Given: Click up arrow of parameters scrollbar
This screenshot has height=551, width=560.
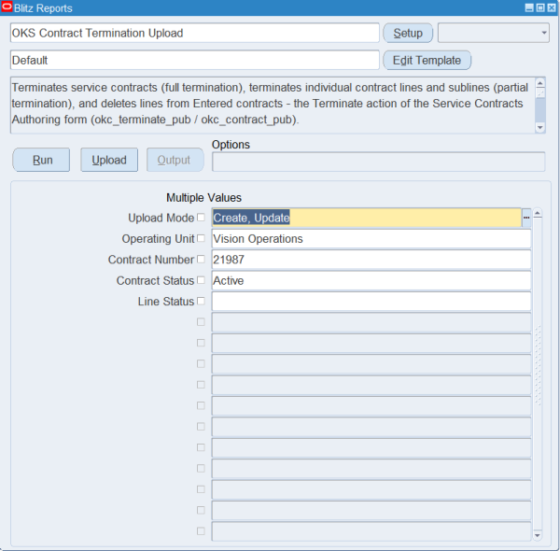Looking at the screenshot, I should pos(538,214).
